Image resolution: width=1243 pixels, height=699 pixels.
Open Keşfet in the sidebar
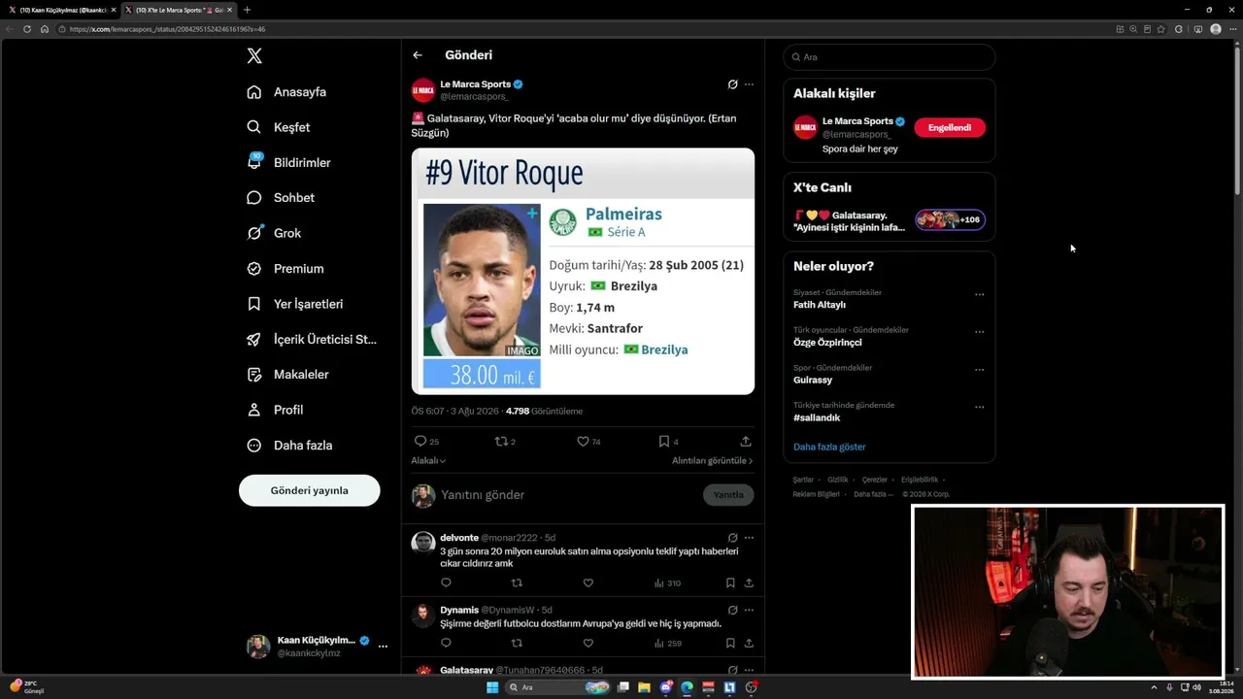click(279, 127)
